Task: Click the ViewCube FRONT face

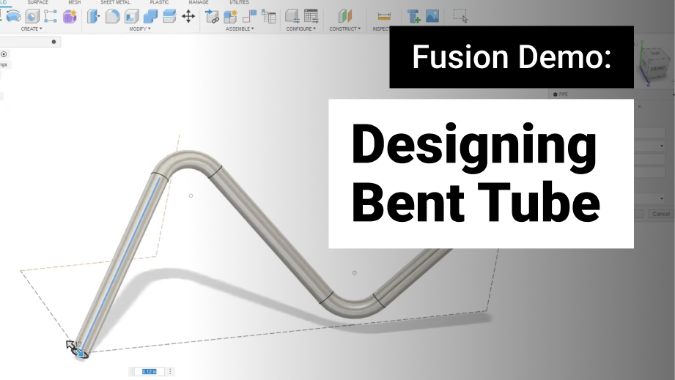Action: point(657,69)
